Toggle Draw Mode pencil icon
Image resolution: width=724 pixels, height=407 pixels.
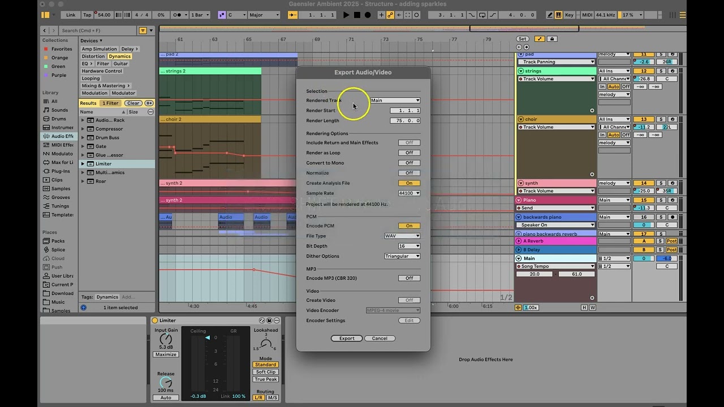pyautogui.click(x=550, y=15)
